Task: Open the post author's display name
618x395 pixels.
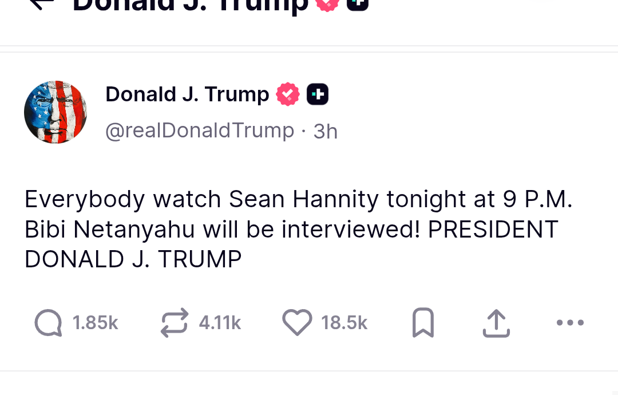Action: tap(187, 94)
